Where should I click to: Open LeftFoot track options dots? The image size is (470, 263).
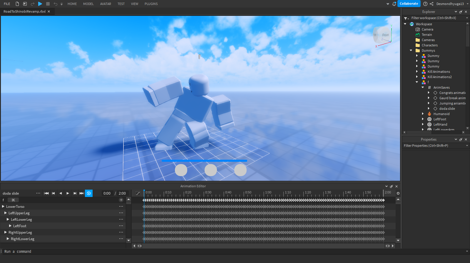[x=121, y=226]
